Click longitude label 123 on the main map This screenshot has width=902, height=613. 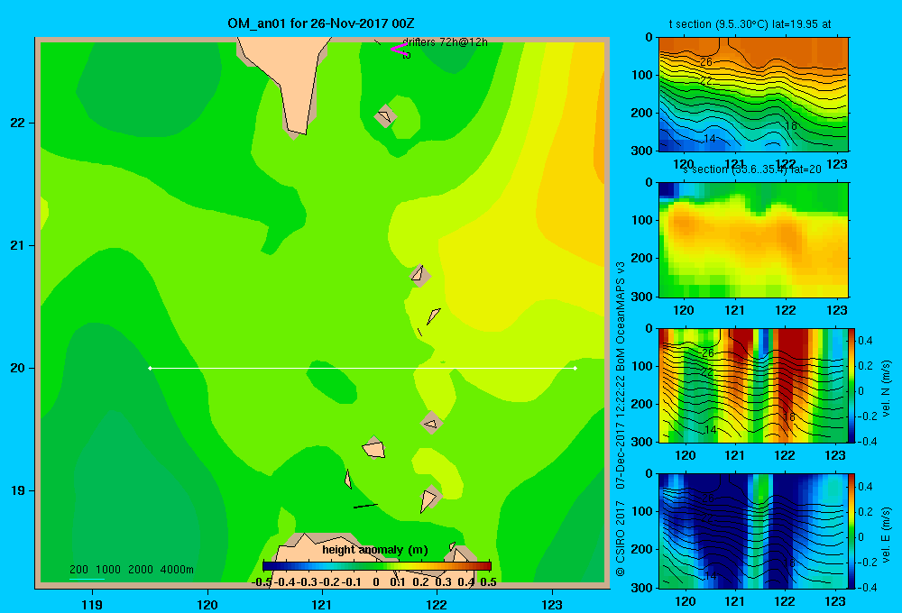(x=552, y=604)
